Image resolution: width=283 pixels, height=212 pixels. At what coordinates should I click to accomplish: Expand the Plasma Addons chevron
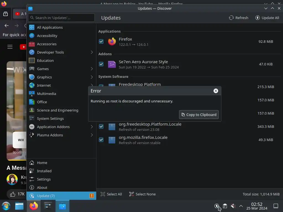pos(92,135)
